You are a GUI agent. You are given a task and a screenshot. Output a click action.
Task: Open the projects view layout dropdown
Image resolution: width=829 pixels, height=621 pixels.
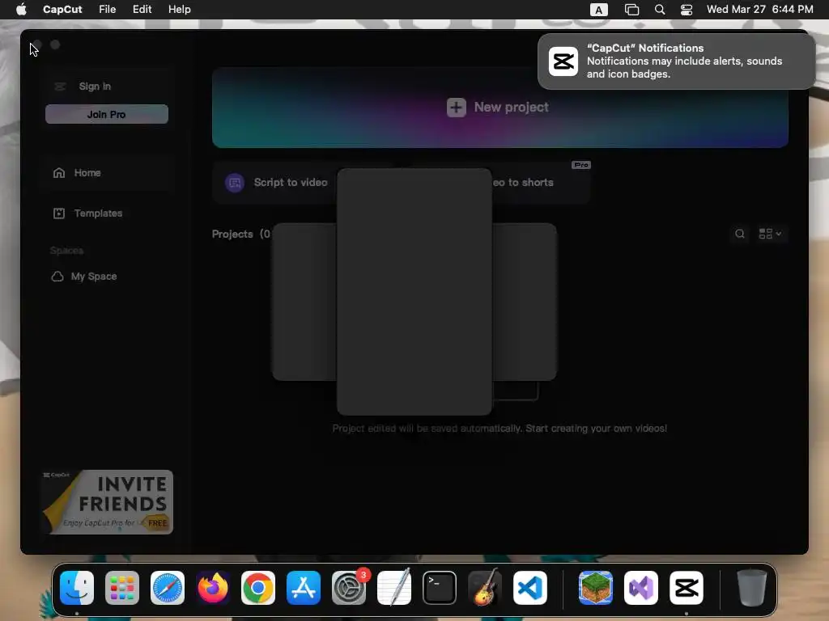[x=771, y=234]
